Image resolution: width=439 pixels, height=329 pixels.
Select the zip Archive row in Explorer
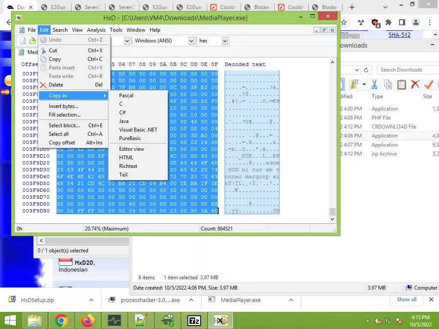pyautogui.click(x=389, y=154)
